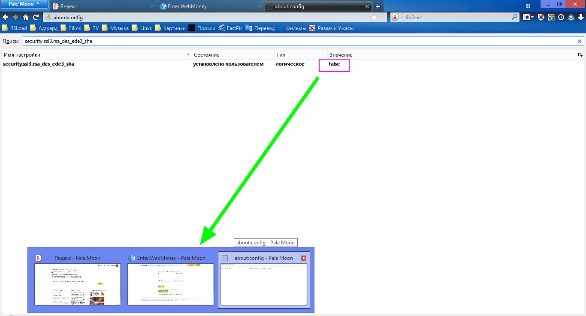The width and height of the screenshot is (586, 316).
Task: Bookmark this page with the star icon
Action: (x=374, y=18)
